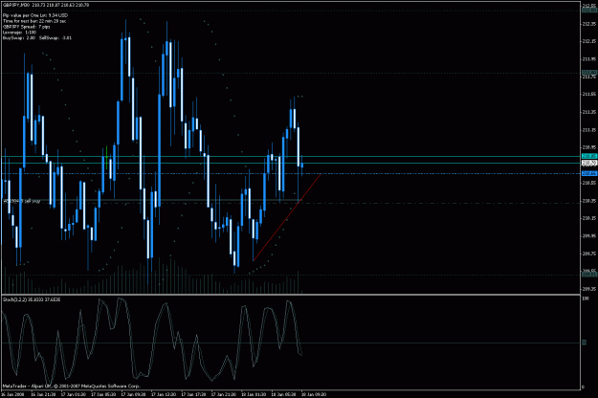This screenshot has height=398, width=598.
Task: Click the 211.35 price scale label
Action: (589, 112)
